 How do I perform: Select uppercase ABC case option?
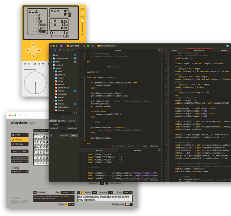click(x=70, y=204)
